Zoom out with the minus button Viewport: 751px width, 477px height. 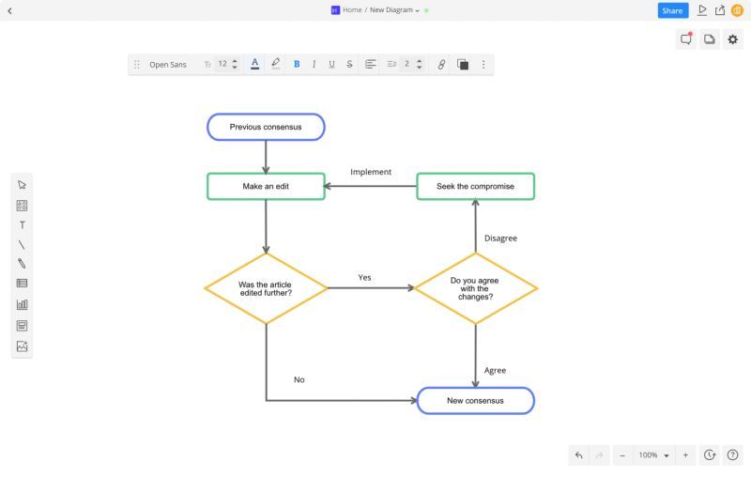[622, 455]
